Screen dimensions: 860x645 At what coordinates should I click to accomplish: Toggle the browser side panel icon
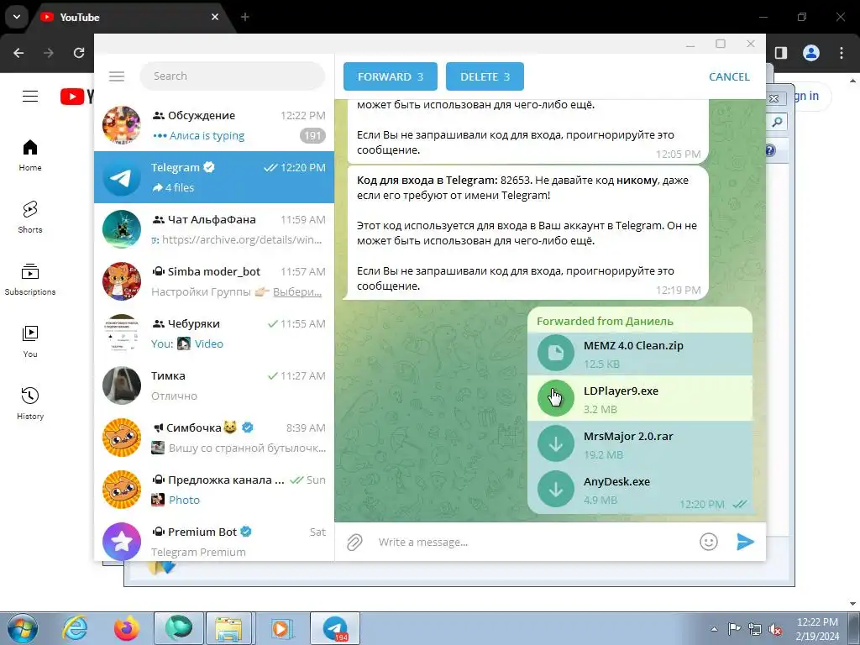(x=781, y=53)
